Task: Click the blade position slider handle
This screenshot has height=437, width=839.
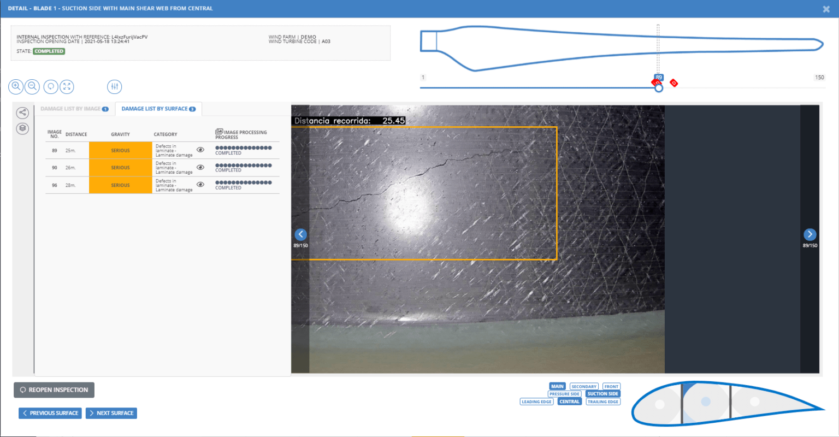Action: pyautogui.click(x=659, y=88)
